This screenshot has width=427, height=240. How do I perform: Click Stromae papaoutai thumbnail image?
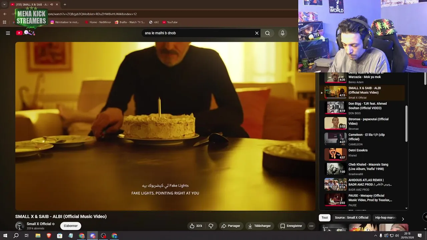(336, 123)
